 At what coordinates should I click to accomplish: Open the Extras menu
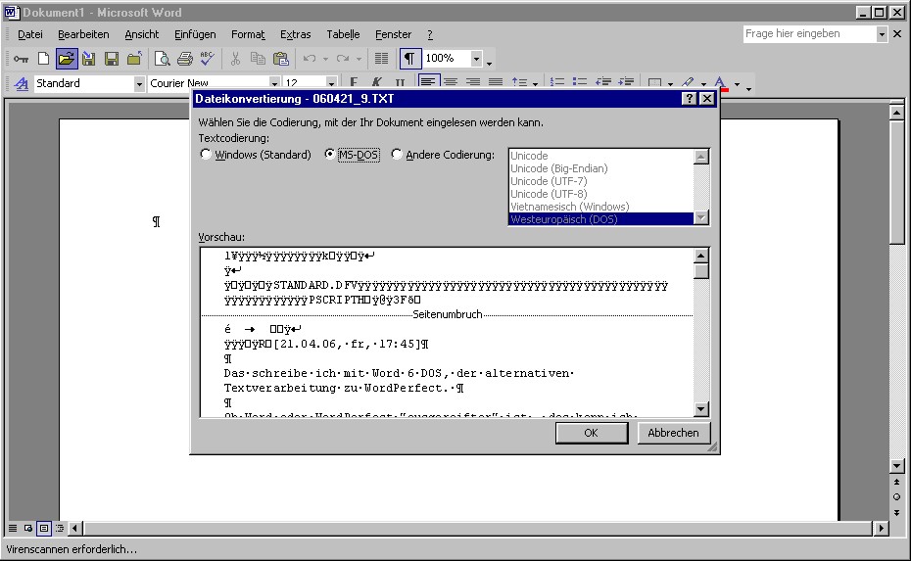click(295, 35)
